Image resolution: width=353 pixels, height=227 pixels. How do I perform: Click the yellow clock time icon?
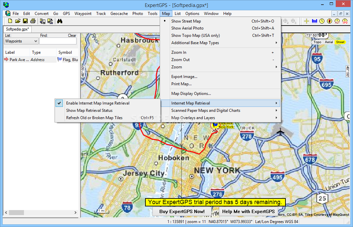click(322, 21)
